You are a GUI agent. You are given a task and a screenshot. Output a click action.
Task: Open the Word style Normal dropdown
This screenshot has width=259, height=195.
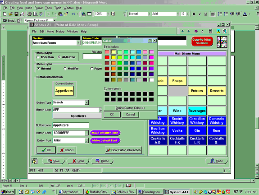(149, 14)
